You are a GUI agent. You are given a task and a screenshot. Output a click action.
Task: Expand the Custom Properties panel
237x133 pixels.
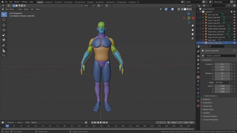[210, 120]
